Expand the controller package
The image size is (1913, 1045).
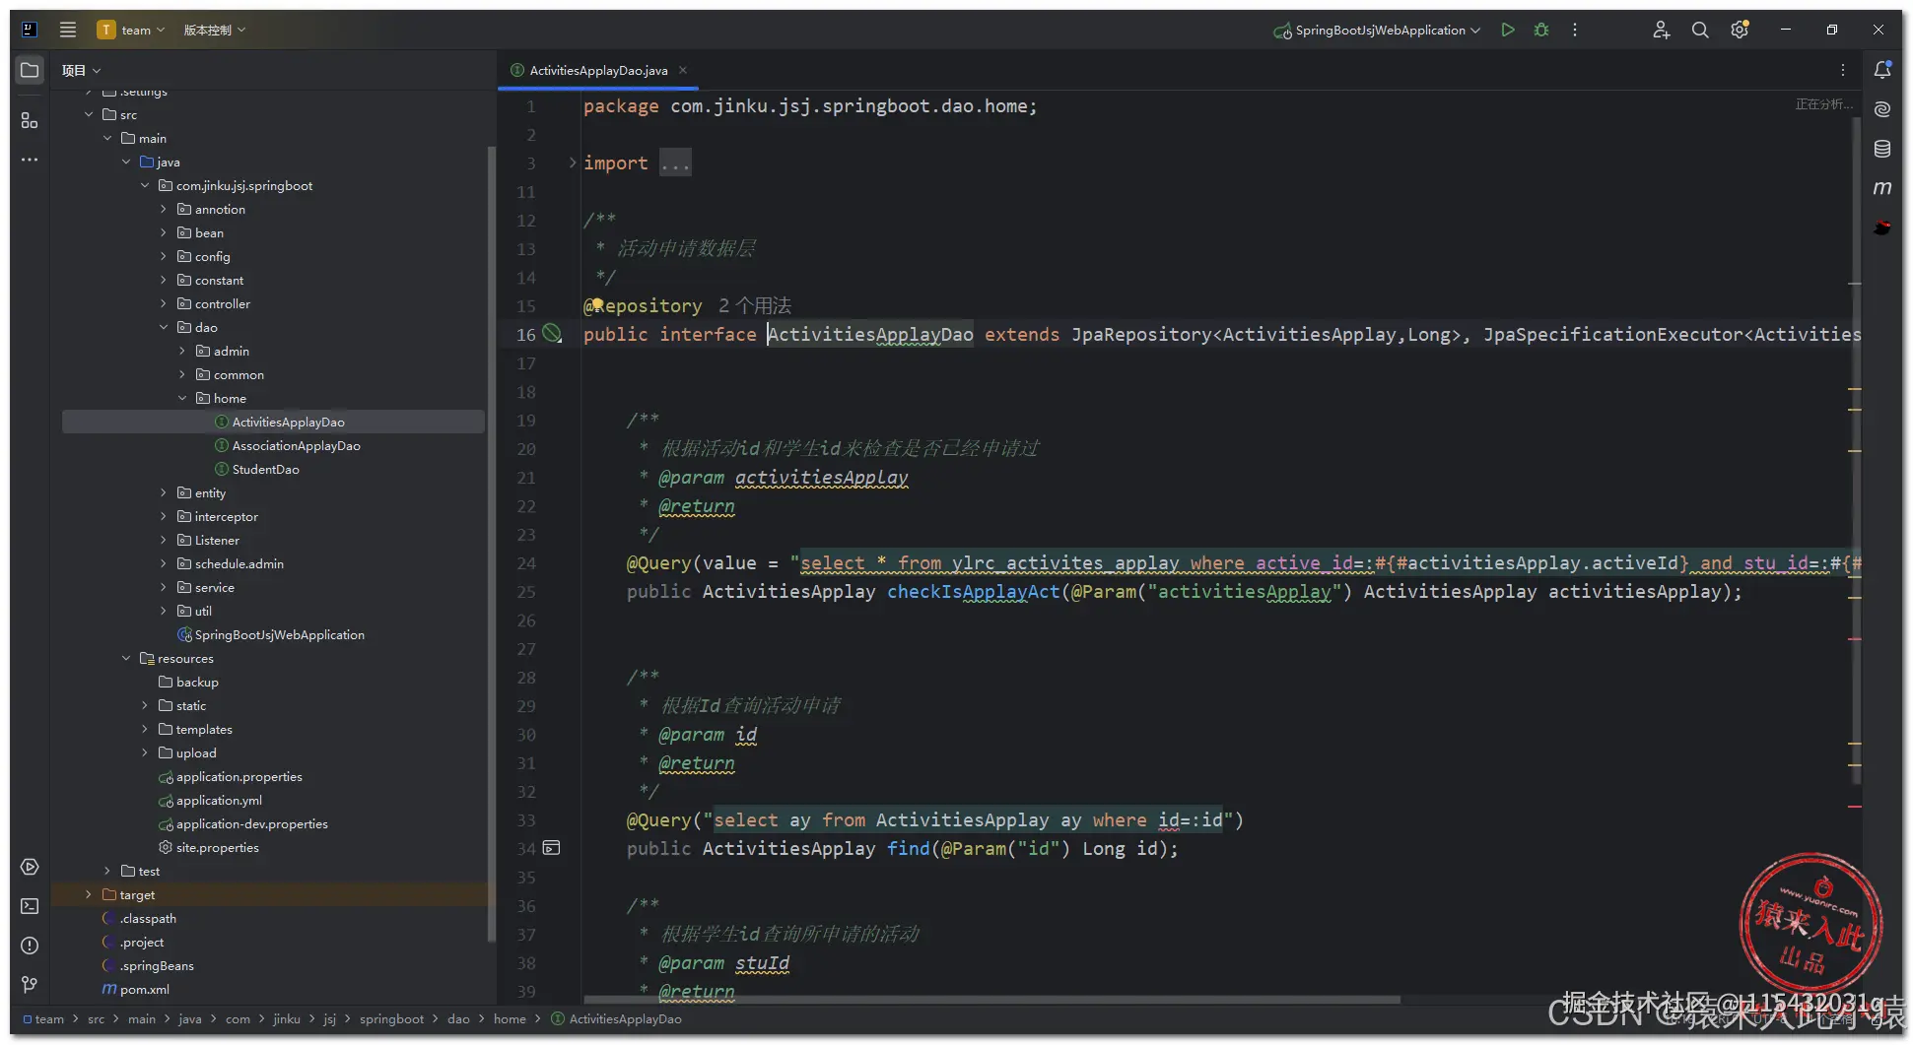pos(164,303)
